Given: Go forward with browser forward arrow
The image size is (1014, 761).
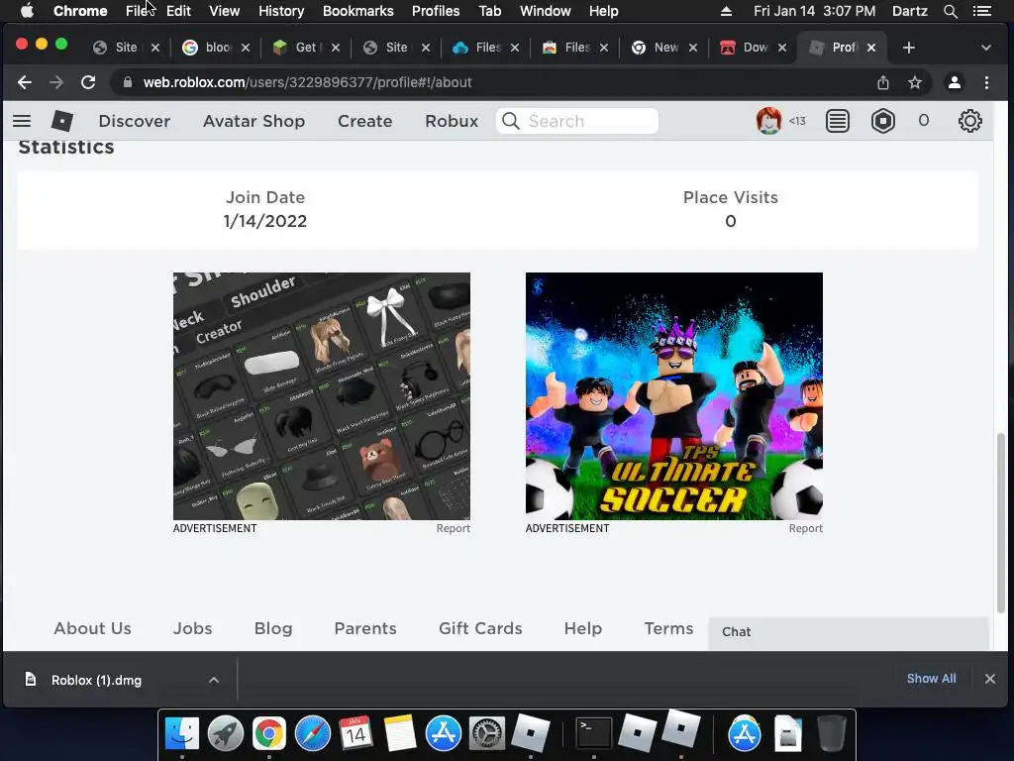Looking at the screenshot, I should 56,82.
